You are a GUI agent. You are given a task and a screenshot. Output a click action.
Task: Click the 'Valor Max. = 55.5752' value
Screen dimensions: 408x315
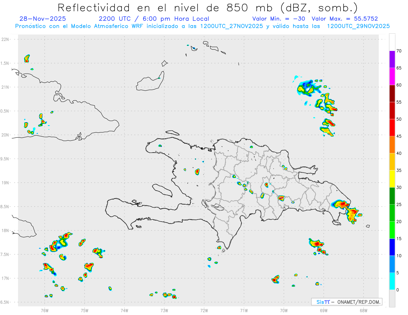coord(345,19)
